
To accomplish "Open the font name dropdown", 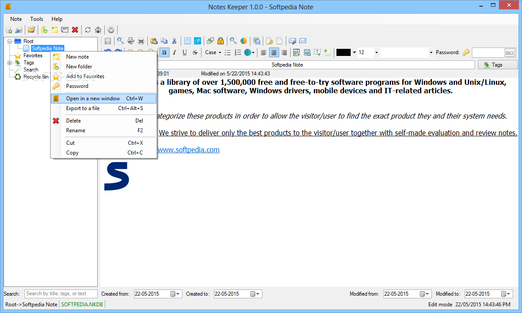I will [431, 52].
